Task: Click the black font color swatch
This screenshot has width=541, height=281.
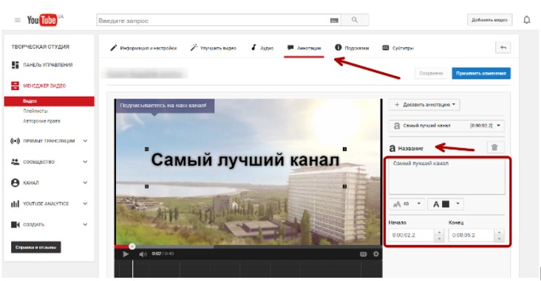Action: (x=446, y=204)
